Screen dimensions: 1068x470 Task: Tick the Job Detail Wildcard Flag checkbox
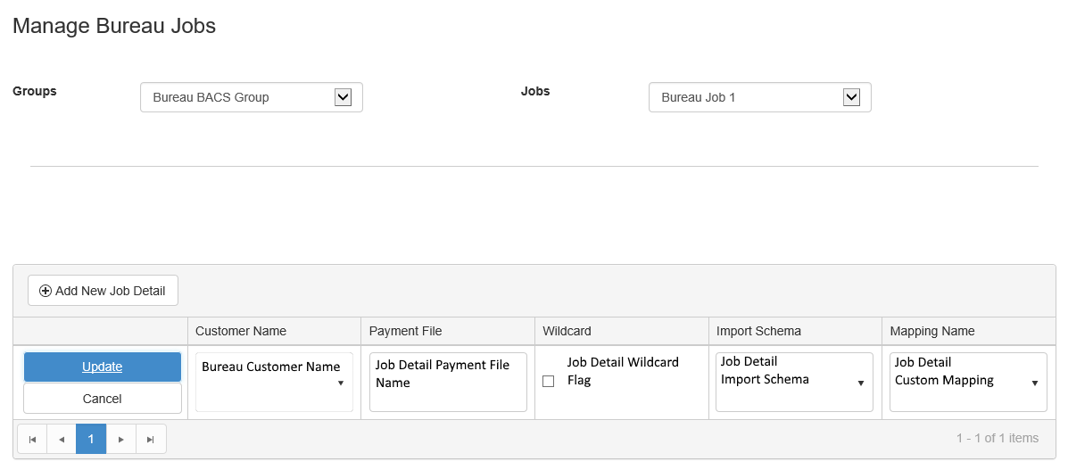[x=549, y=382]
